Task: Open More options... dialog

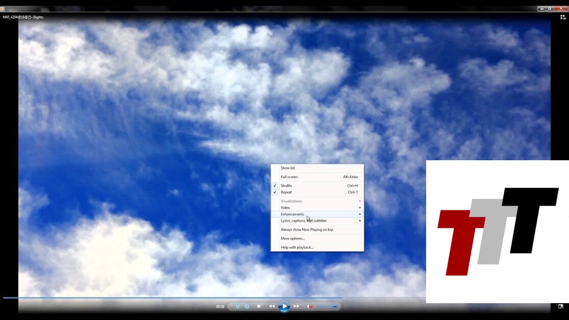Action: click(x=292, y=238)
